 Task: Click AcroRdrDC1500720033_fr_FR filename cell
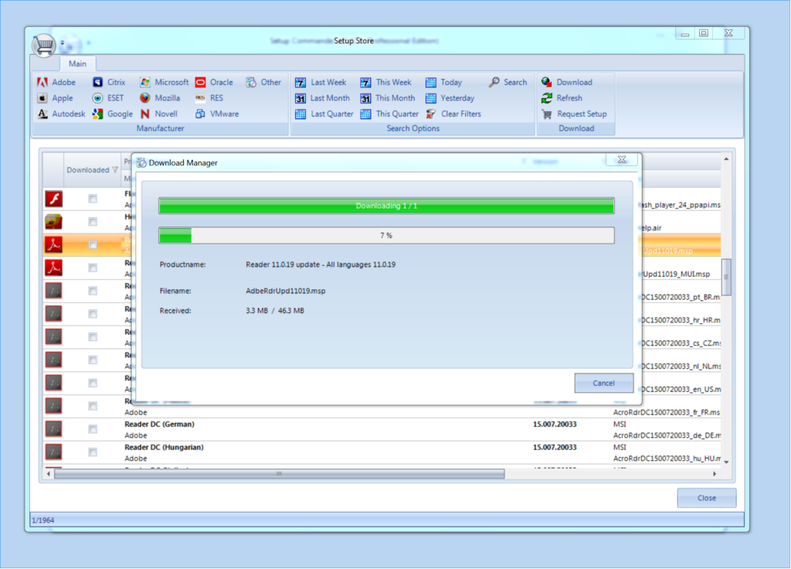(x=666, y=413)
